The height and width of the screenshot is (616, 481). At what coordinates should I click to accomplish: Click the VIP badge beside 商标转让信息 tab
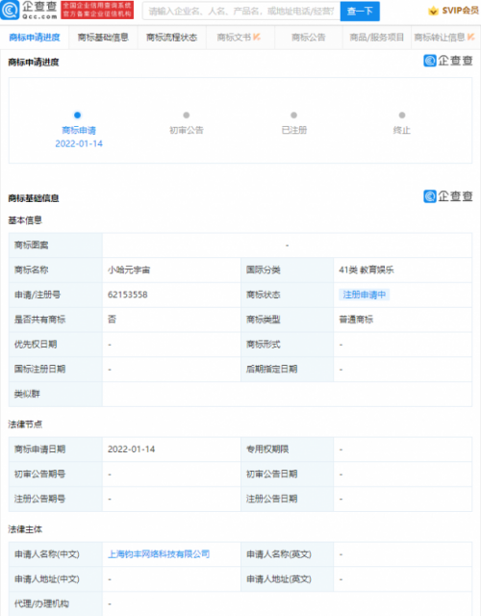(470, 37)
